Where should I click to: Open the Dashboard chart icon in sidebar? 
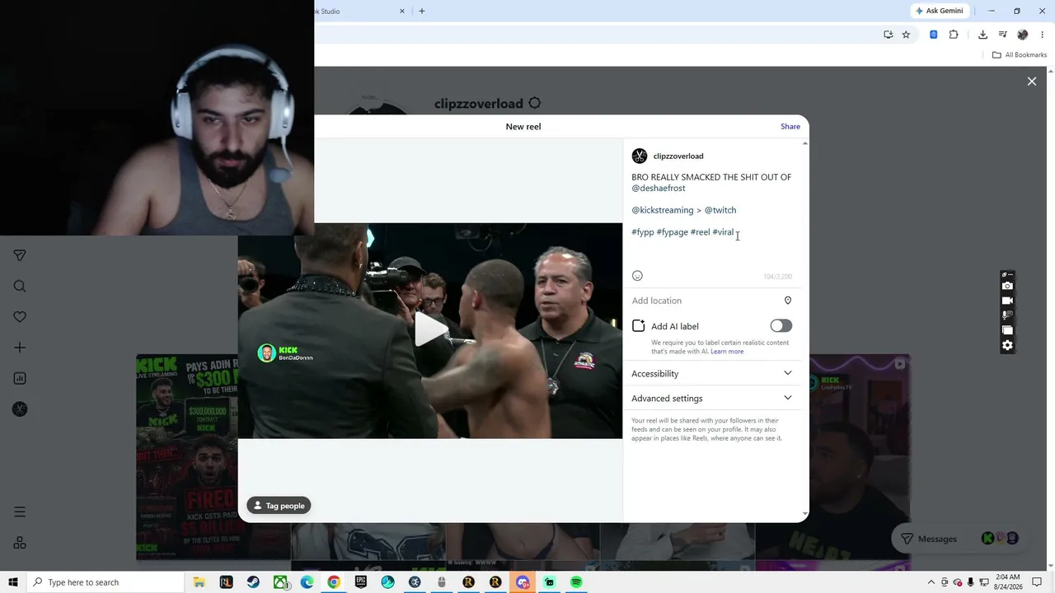(20, 379)
